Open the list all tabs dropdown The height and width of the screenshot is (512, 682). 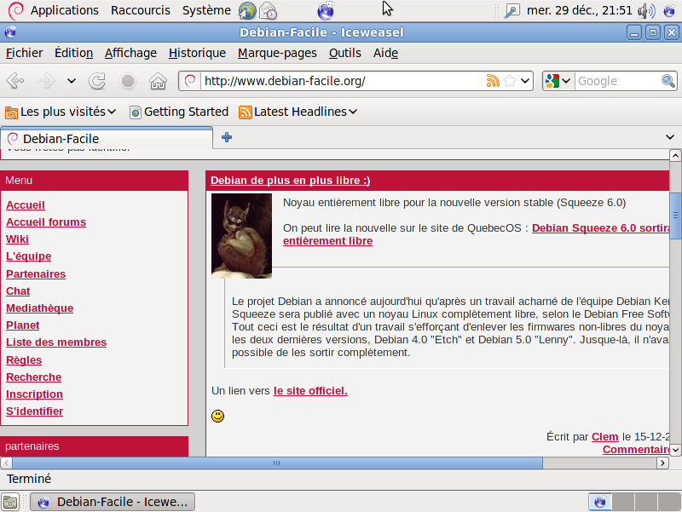[x=670, y=137]
